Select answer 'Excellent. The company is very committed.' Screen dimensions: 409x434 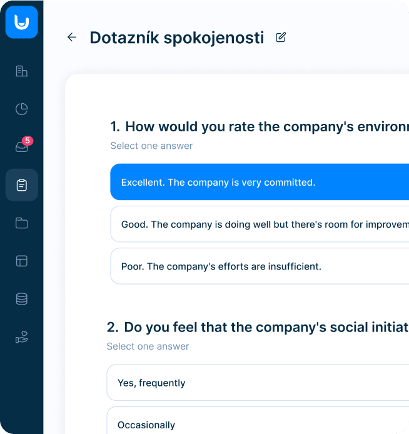260,182
